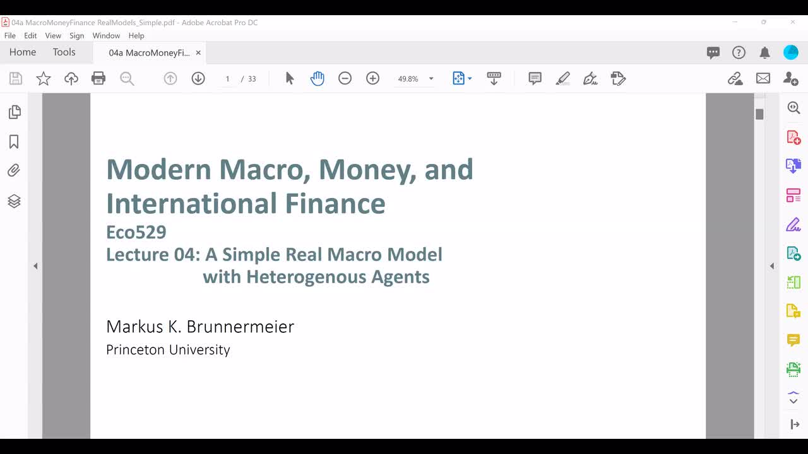Go to next page arrow
808x454 pixels.
point(198,79)
